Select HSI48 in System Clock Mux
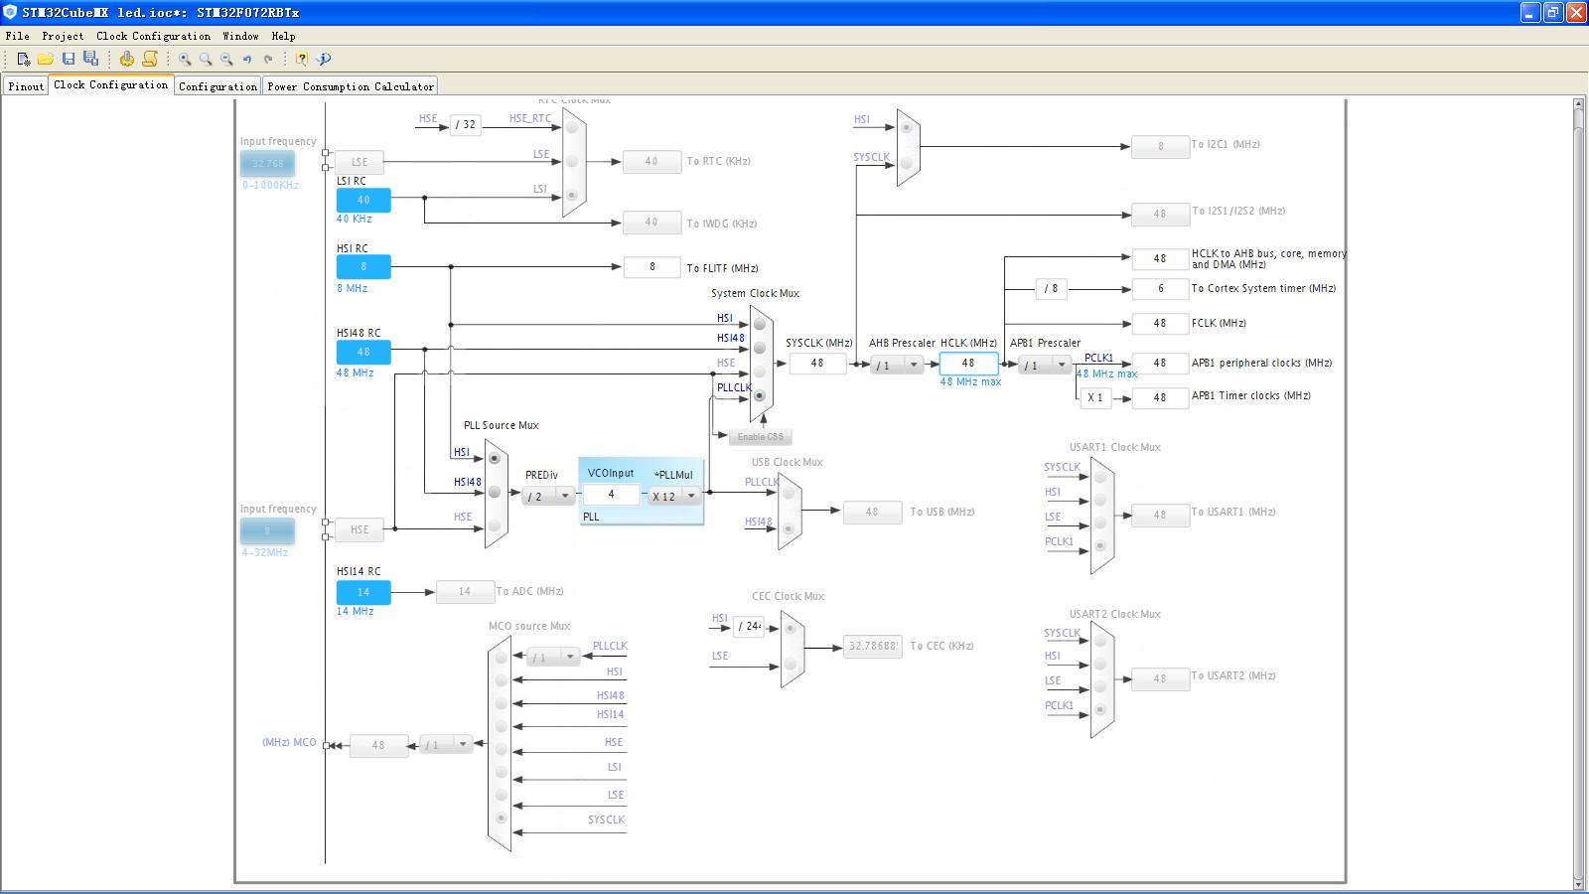The image size is (1589, 894). coord(760,348)
